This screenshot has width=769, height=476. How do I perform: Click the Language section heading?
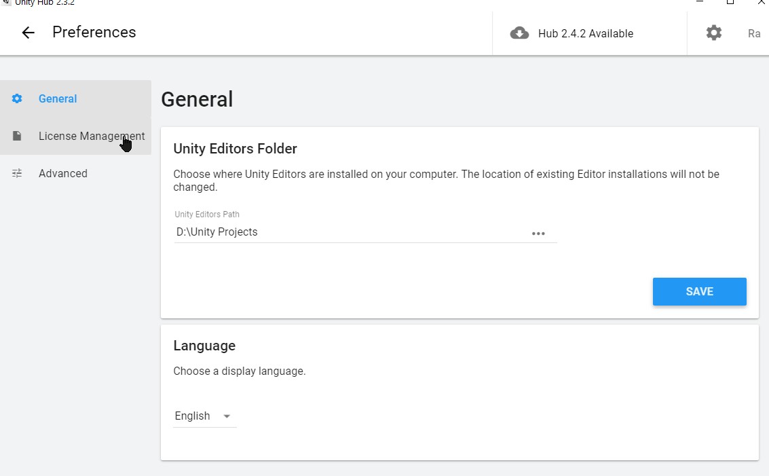tap(204, 346)
